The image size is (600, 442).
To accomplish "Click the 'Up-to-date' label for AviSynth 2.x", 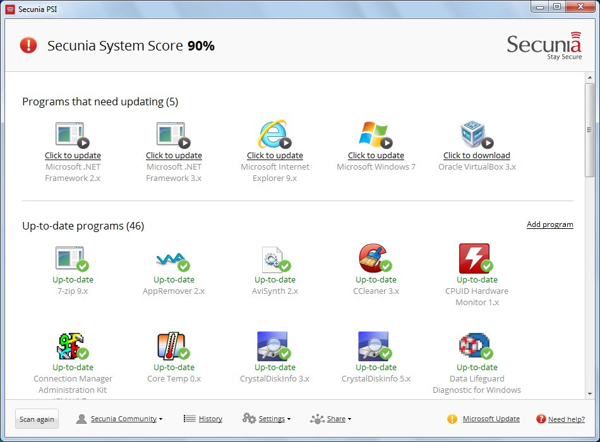I will tap(275, 280).
